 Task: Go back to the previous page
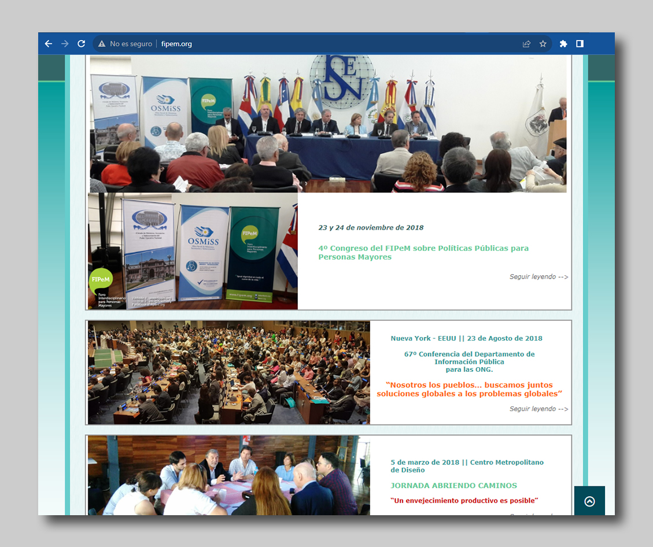pyautogui.click(x=49, y=44)
